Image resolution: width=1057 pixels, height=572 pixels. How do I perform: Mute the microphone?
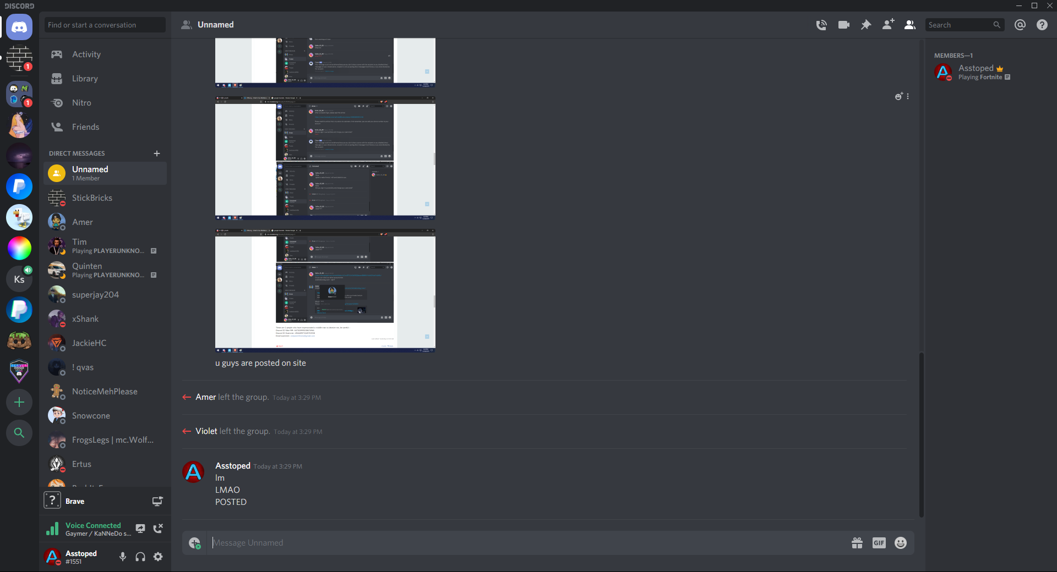click(x=123, y=557)
